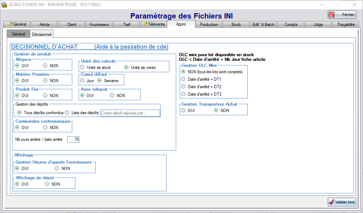
Task: Open the Général main tab
Action: (x=17, y=25)
